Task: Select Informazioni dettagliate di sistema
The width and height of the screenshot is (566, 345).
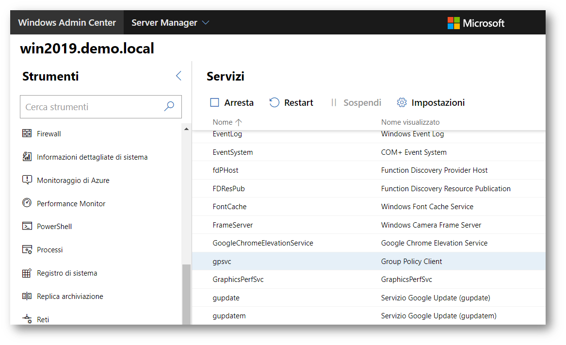Action: tap(92, 157)
